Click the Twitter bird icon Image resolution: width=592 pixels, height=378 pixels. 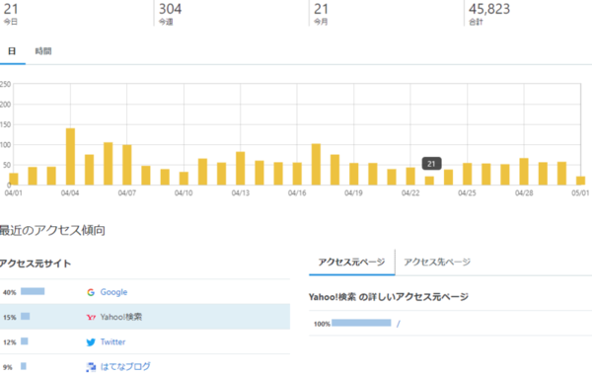(91, 342)
